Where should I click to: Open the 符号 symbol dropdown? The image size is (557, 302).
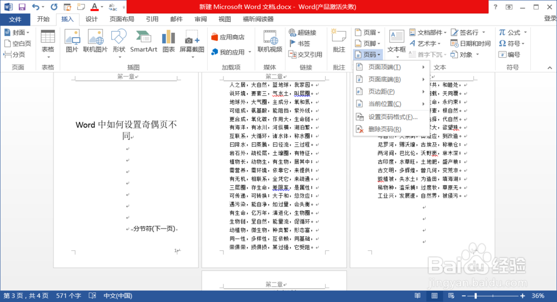pyautogui.click(x=511, y=43)
